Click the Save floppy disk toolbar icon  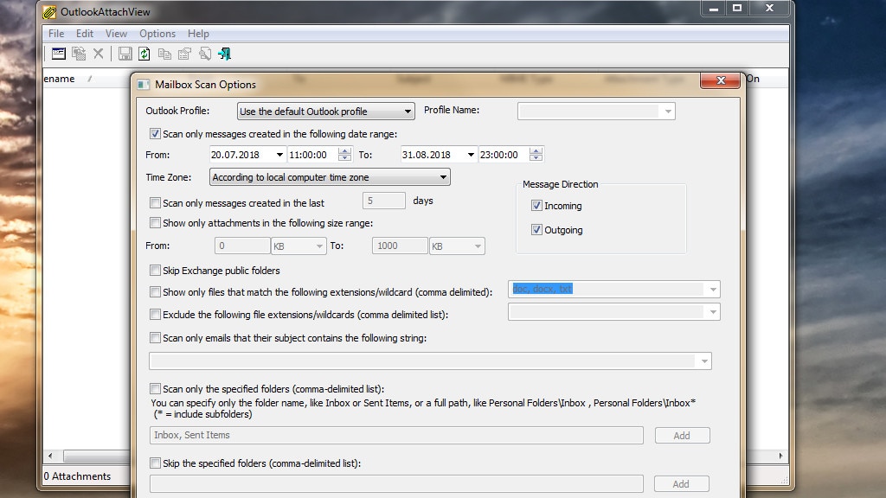tap(125, 54)
